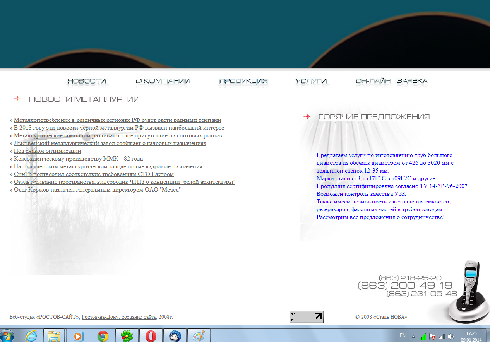Open the Action Center flag tray icon
Viewport: 490px width, 342px height.
(x=433, y=336)
